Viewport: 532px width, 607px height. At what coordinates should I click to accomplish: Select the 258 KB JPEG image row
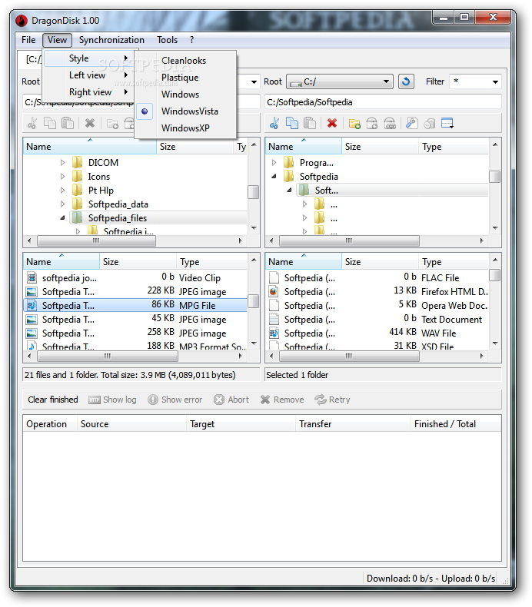point(135,333)
